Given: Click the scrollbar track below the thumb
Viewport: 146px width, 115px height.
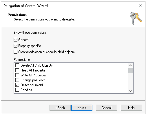Looking at the screenshot, I should (130, 80).
